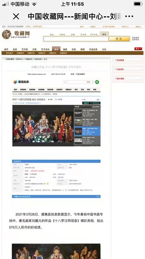Click 新闻中心 in the breadcrumb
Screen dimensions: 145x259
[x=20, y=59]
